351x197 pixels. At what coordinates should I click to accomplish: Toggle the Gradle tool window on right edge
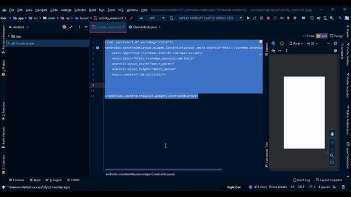point(348,31)
